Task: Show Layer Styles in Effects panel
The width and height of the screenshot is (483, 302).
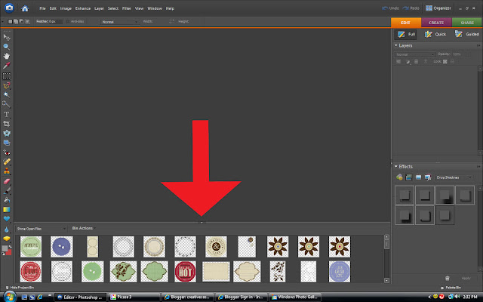Action: [x=409, y=177]
